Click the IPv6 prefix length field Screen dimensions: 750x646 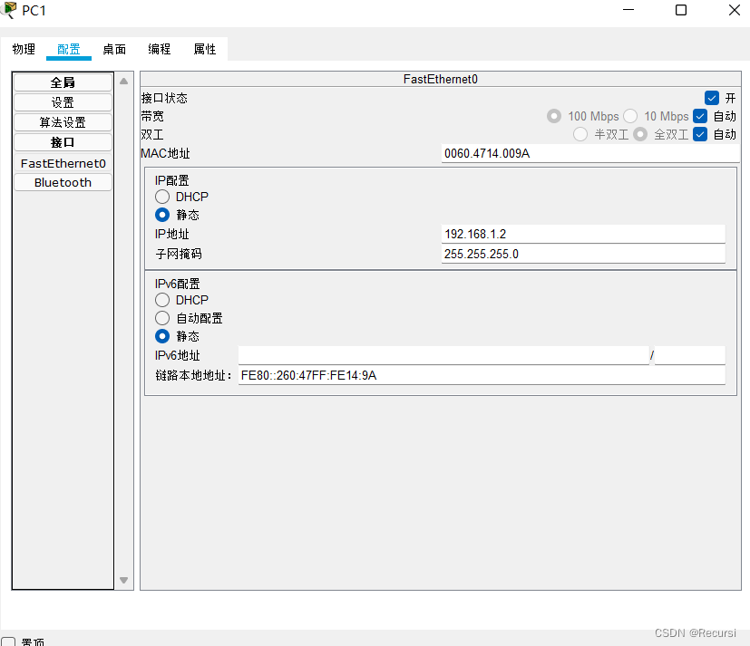(x=690, y=355)
